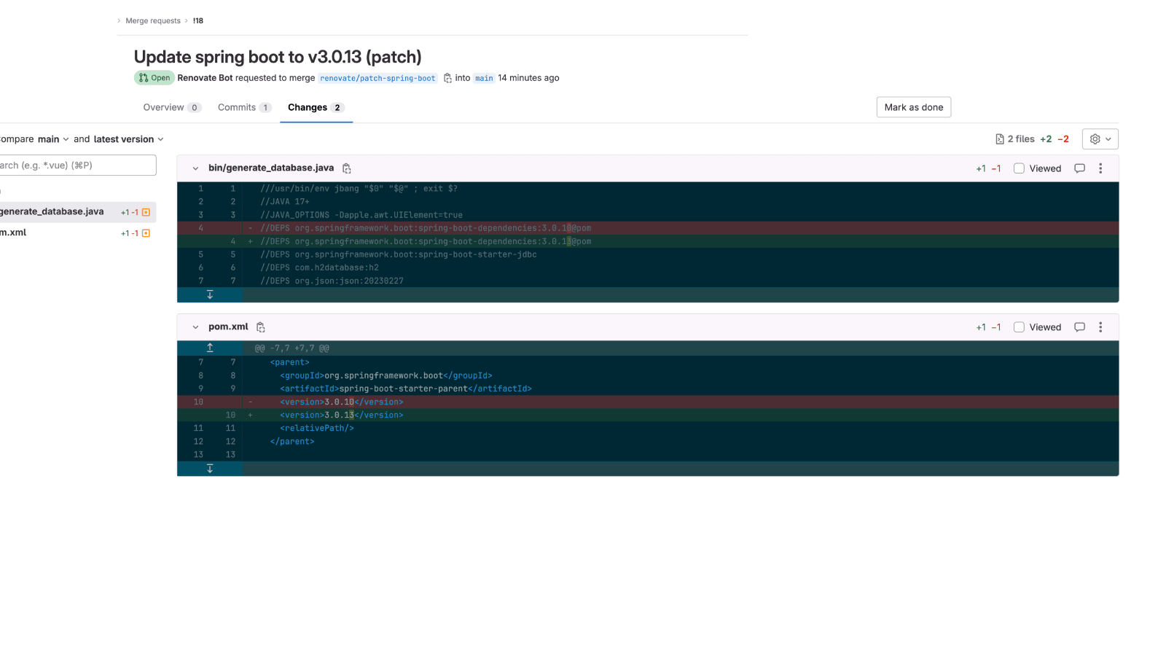Viewport: 1166px width, 656px height.
Task: Mark generate_database.java as Viewed
Action: click(x=1019, y=168)
